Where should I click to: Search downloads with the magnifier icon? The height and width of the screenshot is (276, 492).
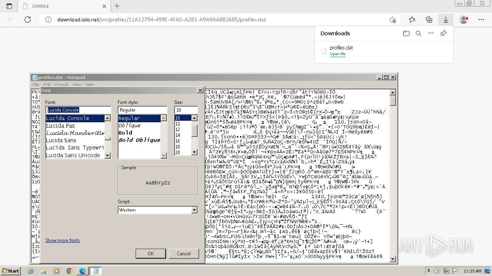click(x=419, y=33)
